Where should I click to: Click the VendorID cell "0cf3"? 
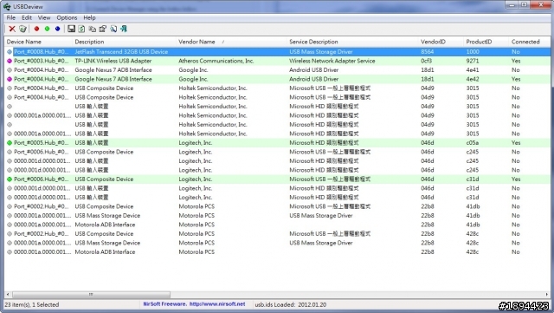point(427,61)
